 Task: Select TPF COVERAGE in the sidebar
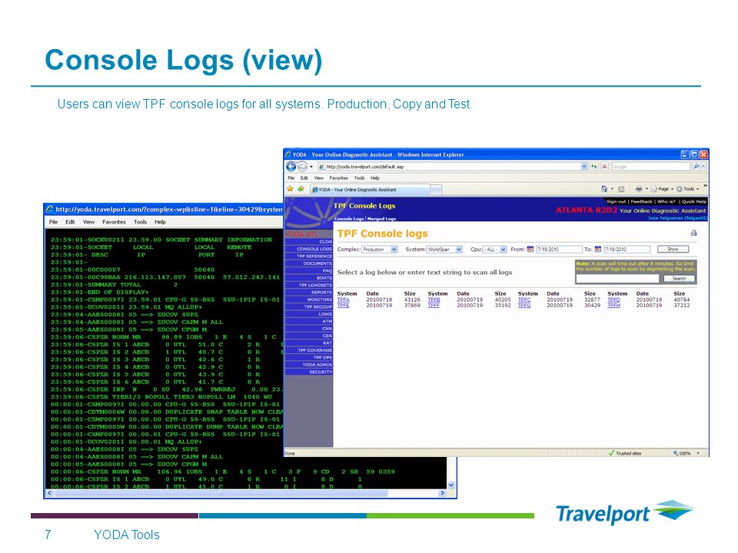pos(309,350)
